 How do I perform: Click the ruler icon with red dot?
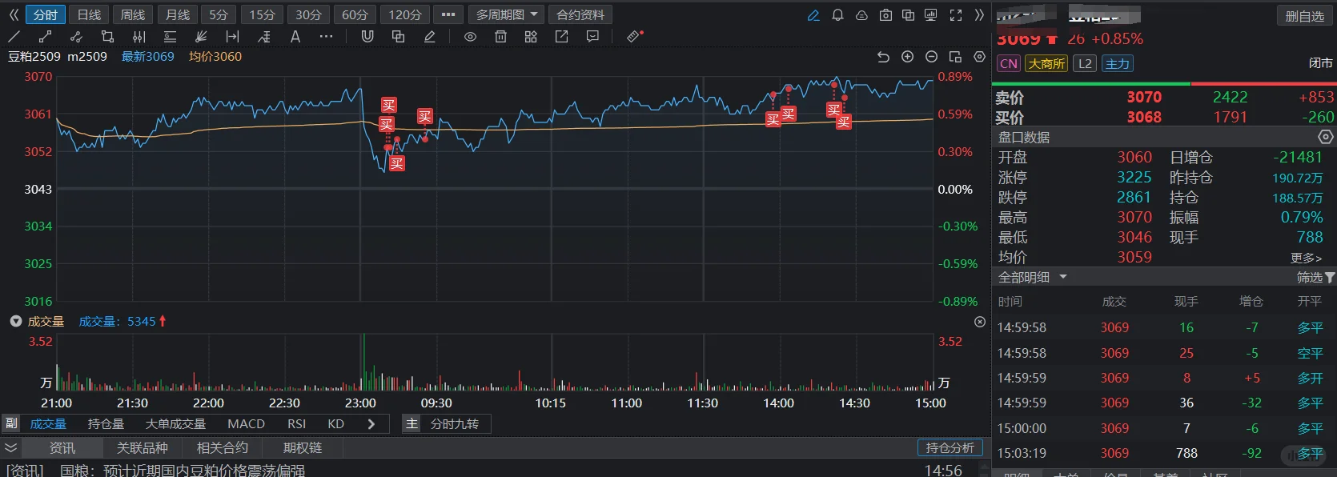(x=635, y=36)
